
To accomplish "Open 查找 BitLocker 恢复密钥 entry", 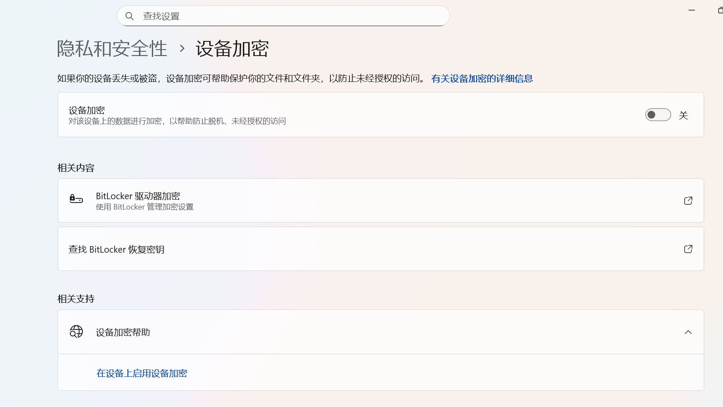I will pyautogui.click(x=116, y=250).
